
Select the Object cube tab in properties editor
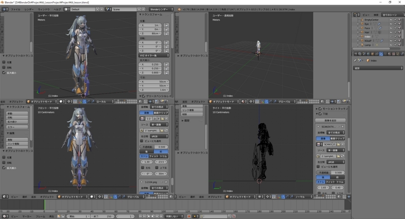[373, 54]
